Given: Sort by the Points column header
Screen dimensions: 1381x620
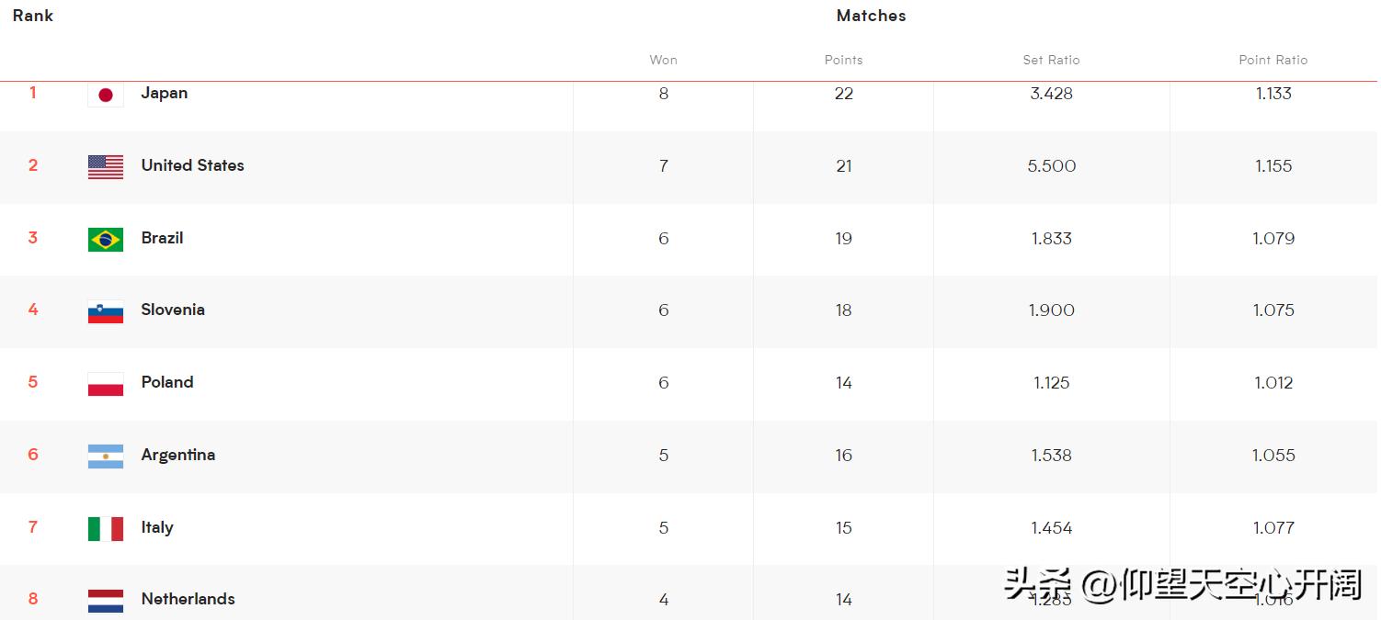Looking at the screenshot, I should pyautogui.click(x=844, y=60).
